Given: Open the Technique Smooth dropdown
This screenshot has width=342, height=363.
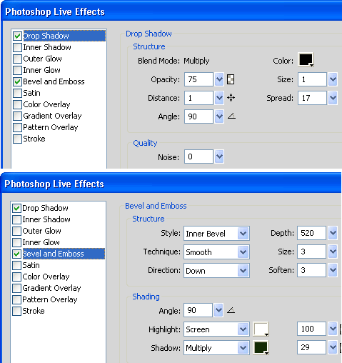Looking at the screenshot, I should pyautogui.click(x=216, y=252).
